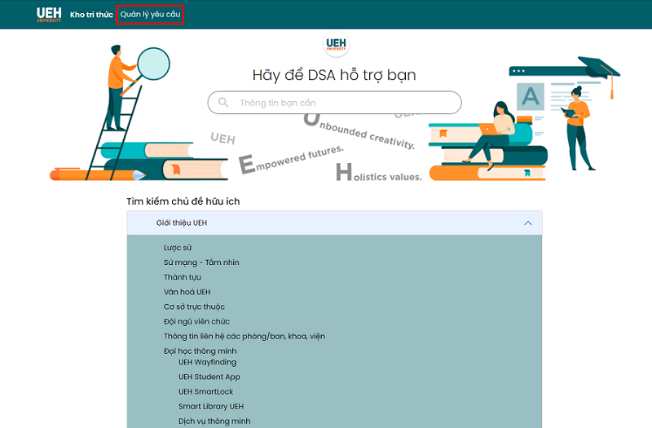
Task: Open the Thành tựu link
Action: pyautogui.click(x=182, y=277)
